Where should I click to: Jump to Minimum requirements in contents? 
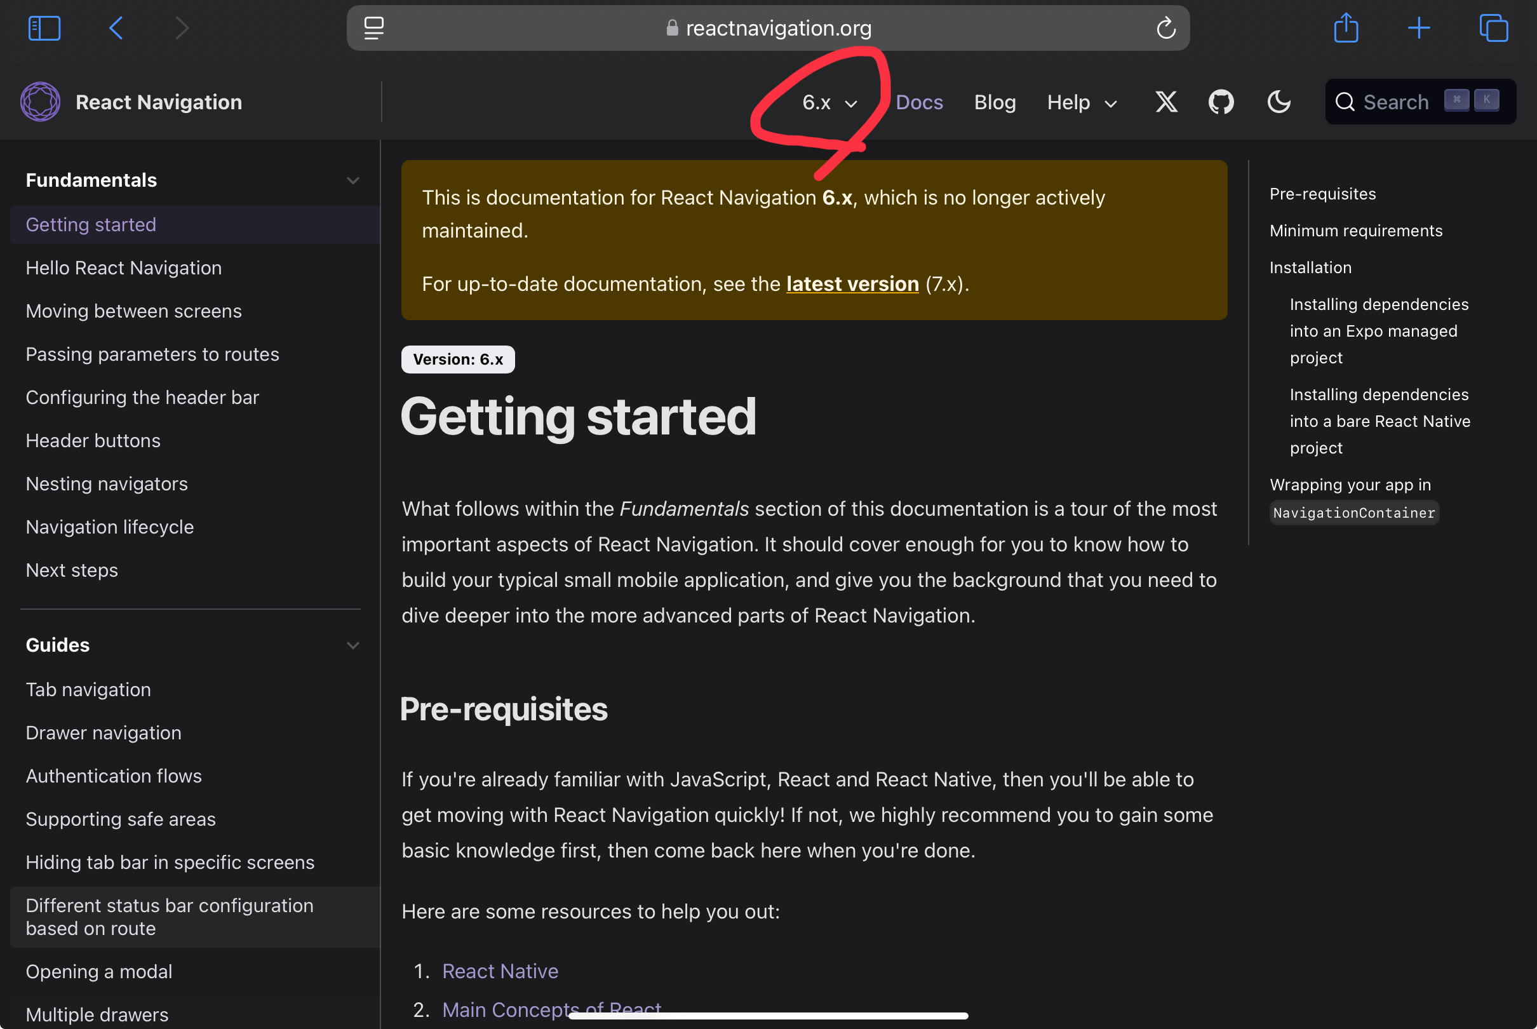click(x=1356, y=231)
